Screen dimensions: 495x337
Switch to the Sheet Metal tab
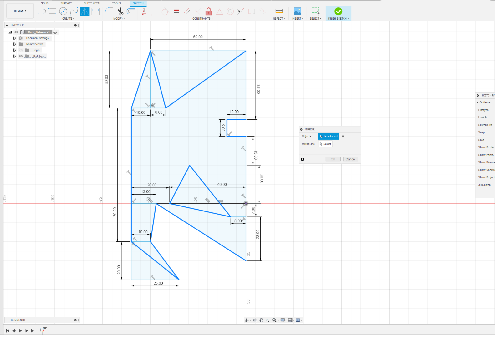92,3
